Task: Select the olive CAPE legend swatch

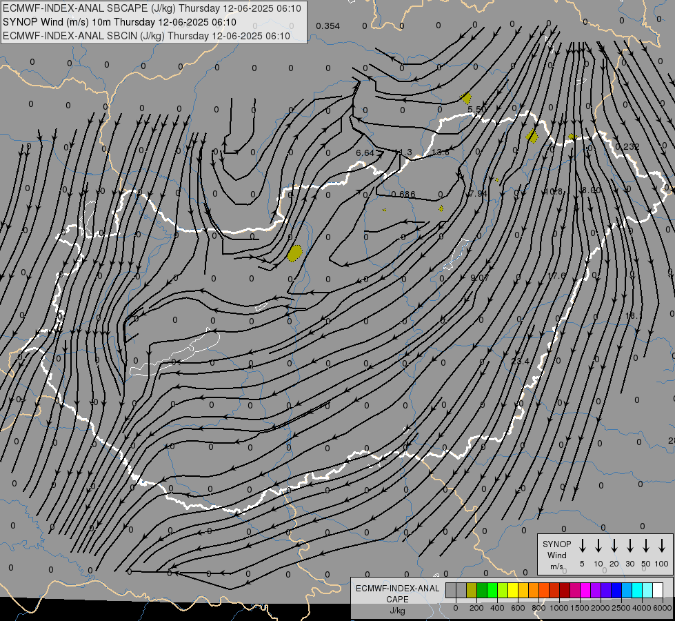Action: tap(472, 590)
